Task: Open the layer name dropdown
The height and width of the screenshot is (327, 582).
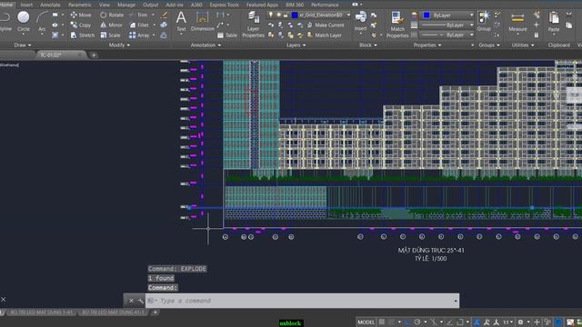Action: coord(348,15)
